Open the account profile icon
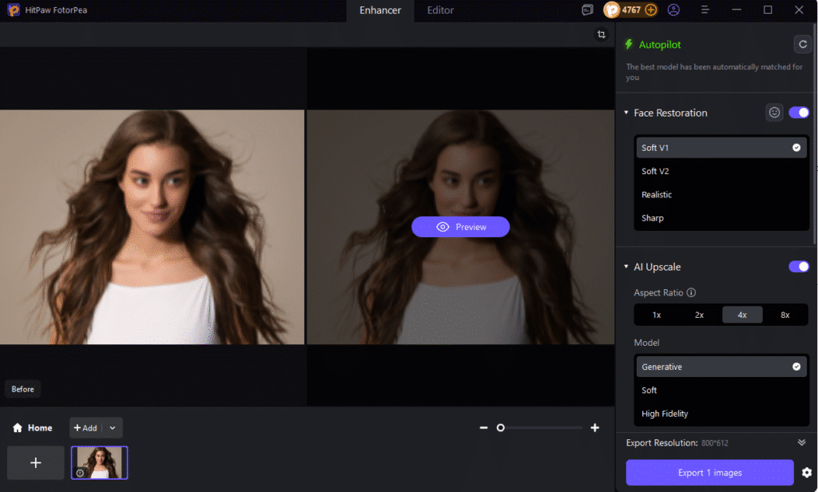This screenshot has width=818, height=492. point(673,10)
